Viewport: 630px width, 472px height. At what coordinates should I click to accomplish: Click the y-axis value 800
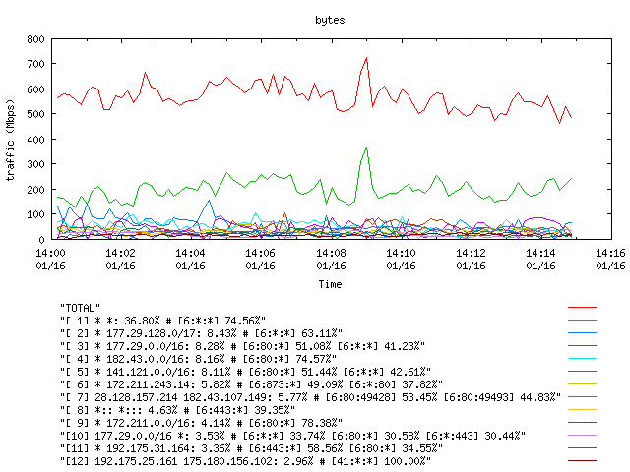point(35,39)
